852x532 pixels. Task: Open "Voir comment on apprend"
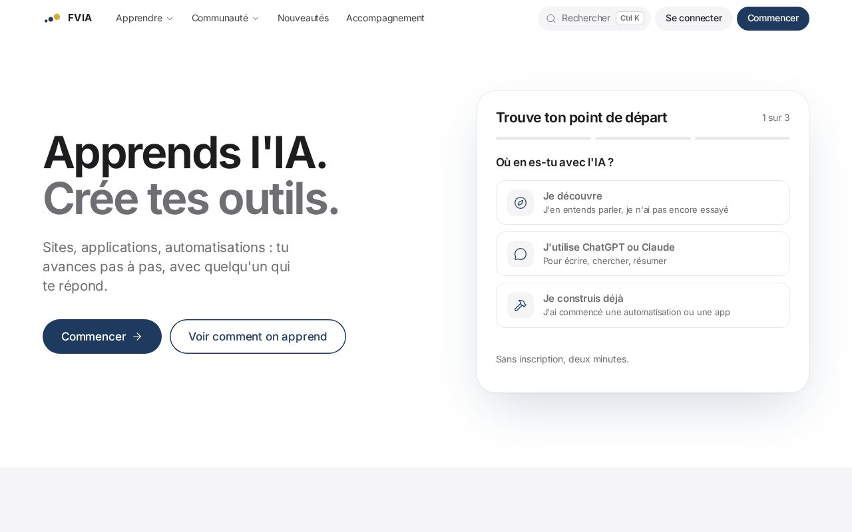[x=258, y=336]
